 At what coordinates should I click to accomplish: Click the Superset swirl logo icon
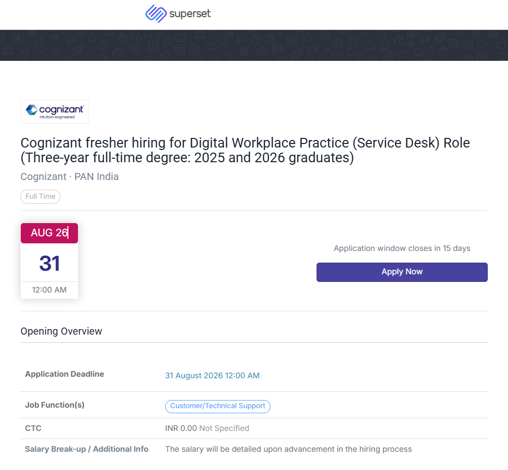coord(156,14)
